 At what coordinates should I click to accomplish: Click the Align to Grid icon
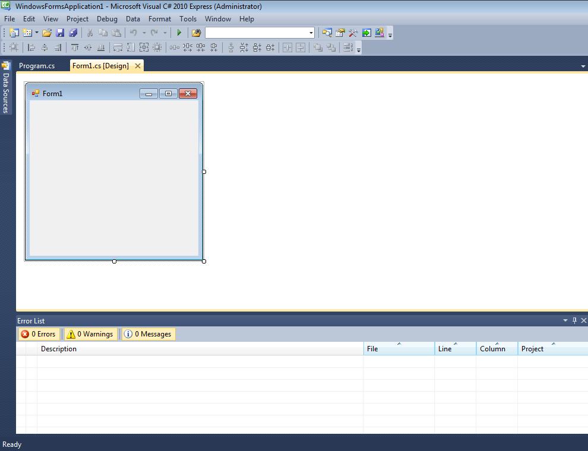(14, 47)
